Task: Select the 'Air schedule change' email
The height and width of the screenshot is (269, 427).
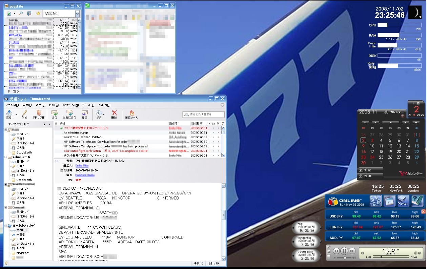Action: pyautogui.click(x=76, y=133)
